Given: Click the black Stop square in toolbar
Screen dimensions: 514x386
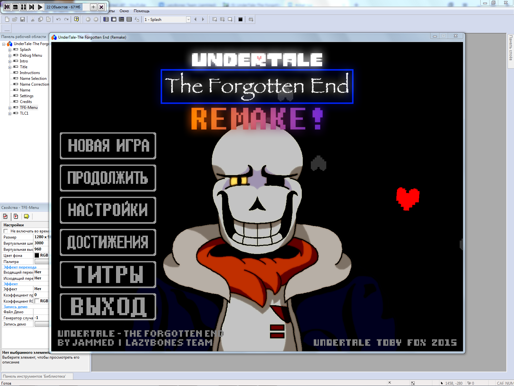Looking at the screenshot, I should click(240, 19).
